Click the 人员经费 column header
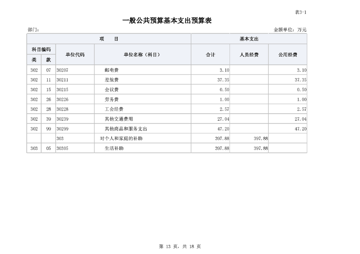 coord(249,54)
